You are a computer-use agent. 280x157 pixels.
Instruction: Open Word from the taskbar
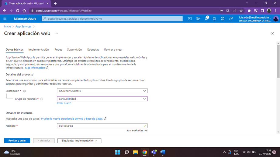coord(163,152)
